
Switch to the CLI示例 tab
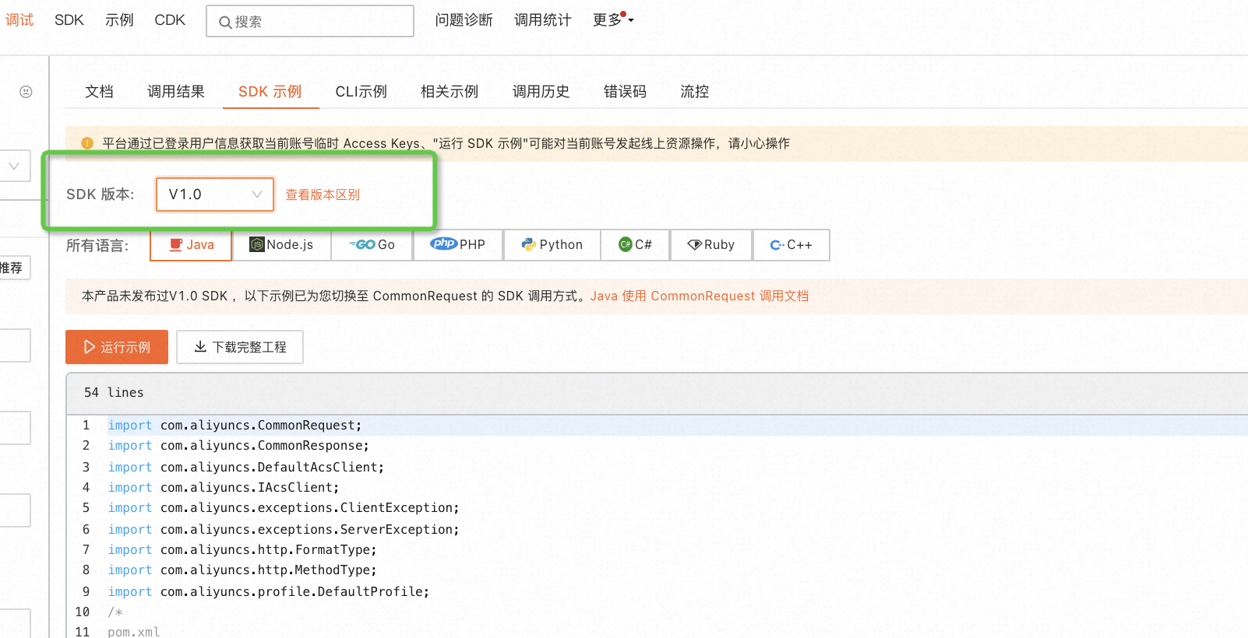coord(361,92)
